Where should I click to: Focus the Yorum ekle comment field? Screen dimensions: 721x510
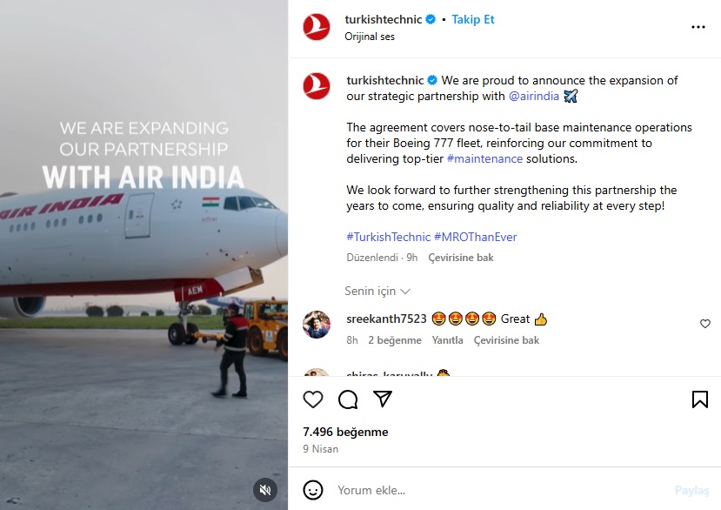tap(501, 490)
